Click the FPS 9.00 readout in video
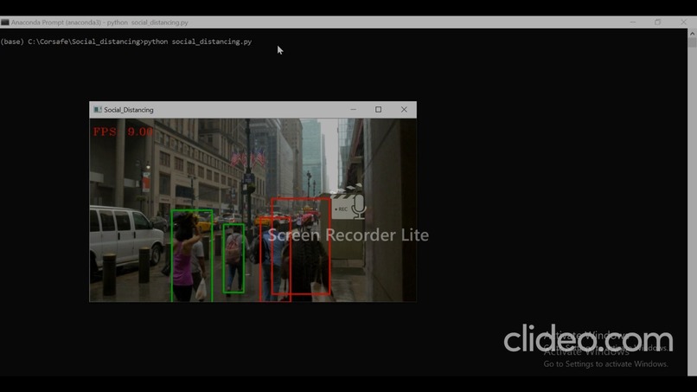 point(123,132)
